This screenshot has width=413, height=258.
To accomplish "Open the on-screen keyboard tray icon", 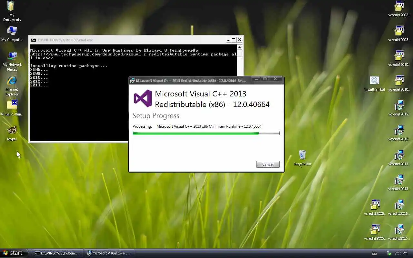I will 374,253.
